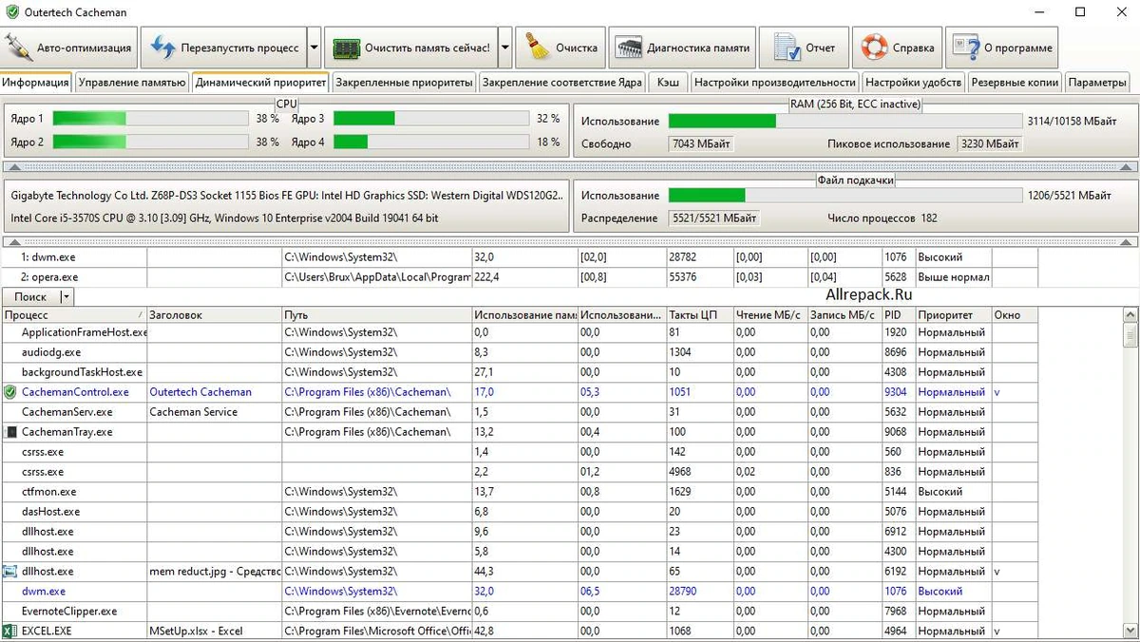Click the Свободно value 7043 МБайт
The image size is (1140, 642).
coord(701,143)
